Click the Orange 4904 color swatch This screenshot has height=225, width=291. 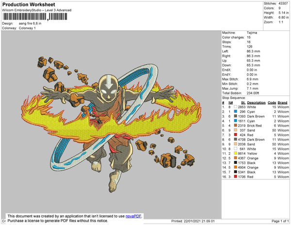(x=236, y=167)
